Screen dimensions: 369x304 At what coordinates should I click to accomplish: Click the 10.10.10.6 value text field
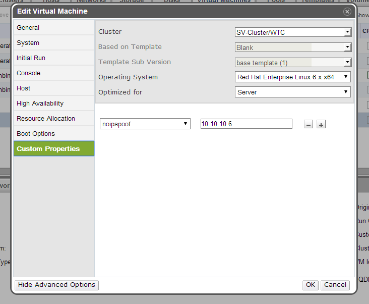[246, 124]
